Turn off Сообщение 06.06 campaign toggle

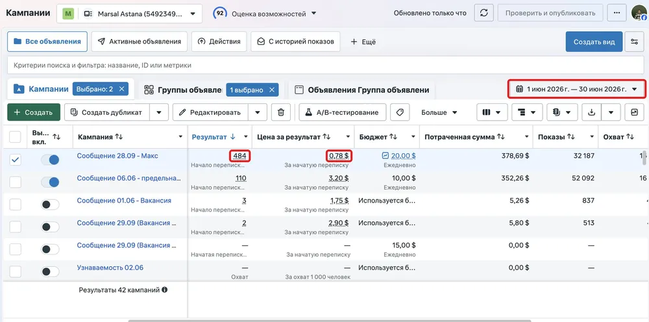50,182
